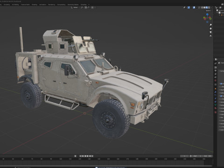Open the Render properties tab
This screenshot has height=168, width=224.
click(216, 67)
